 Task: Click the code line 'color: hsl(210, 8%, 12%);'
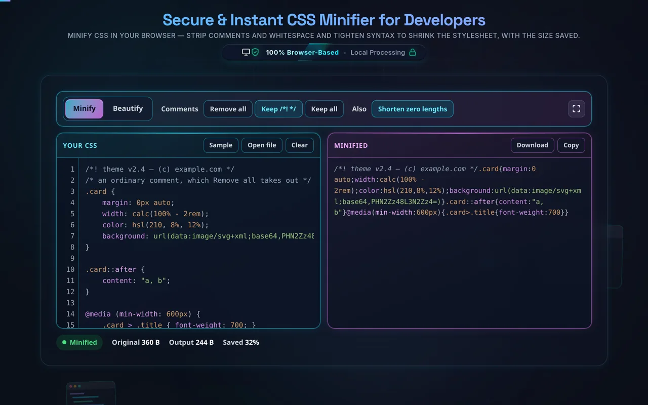(x=155, y=225)
